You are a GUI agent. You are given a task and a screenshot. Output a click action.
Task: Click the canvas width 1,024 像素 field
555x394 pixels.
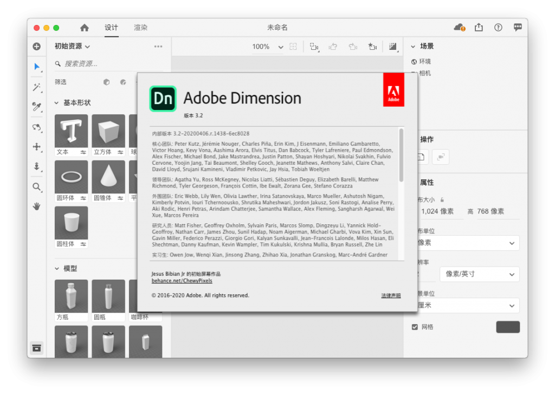tap(441, 212)
